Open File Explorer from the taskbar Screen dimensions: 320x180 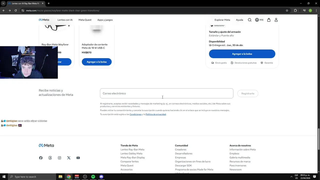(x=60, y=177)
